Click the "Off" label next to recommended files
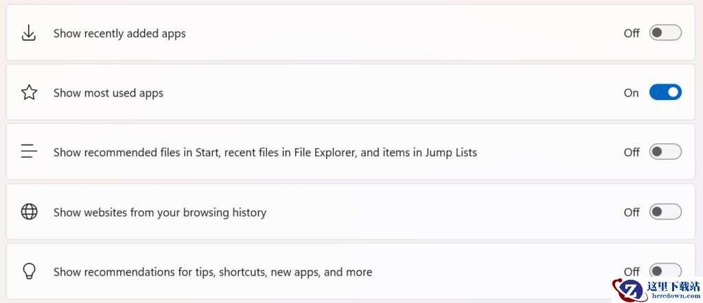Screen dimensions: 703x303 coord(632,152)
